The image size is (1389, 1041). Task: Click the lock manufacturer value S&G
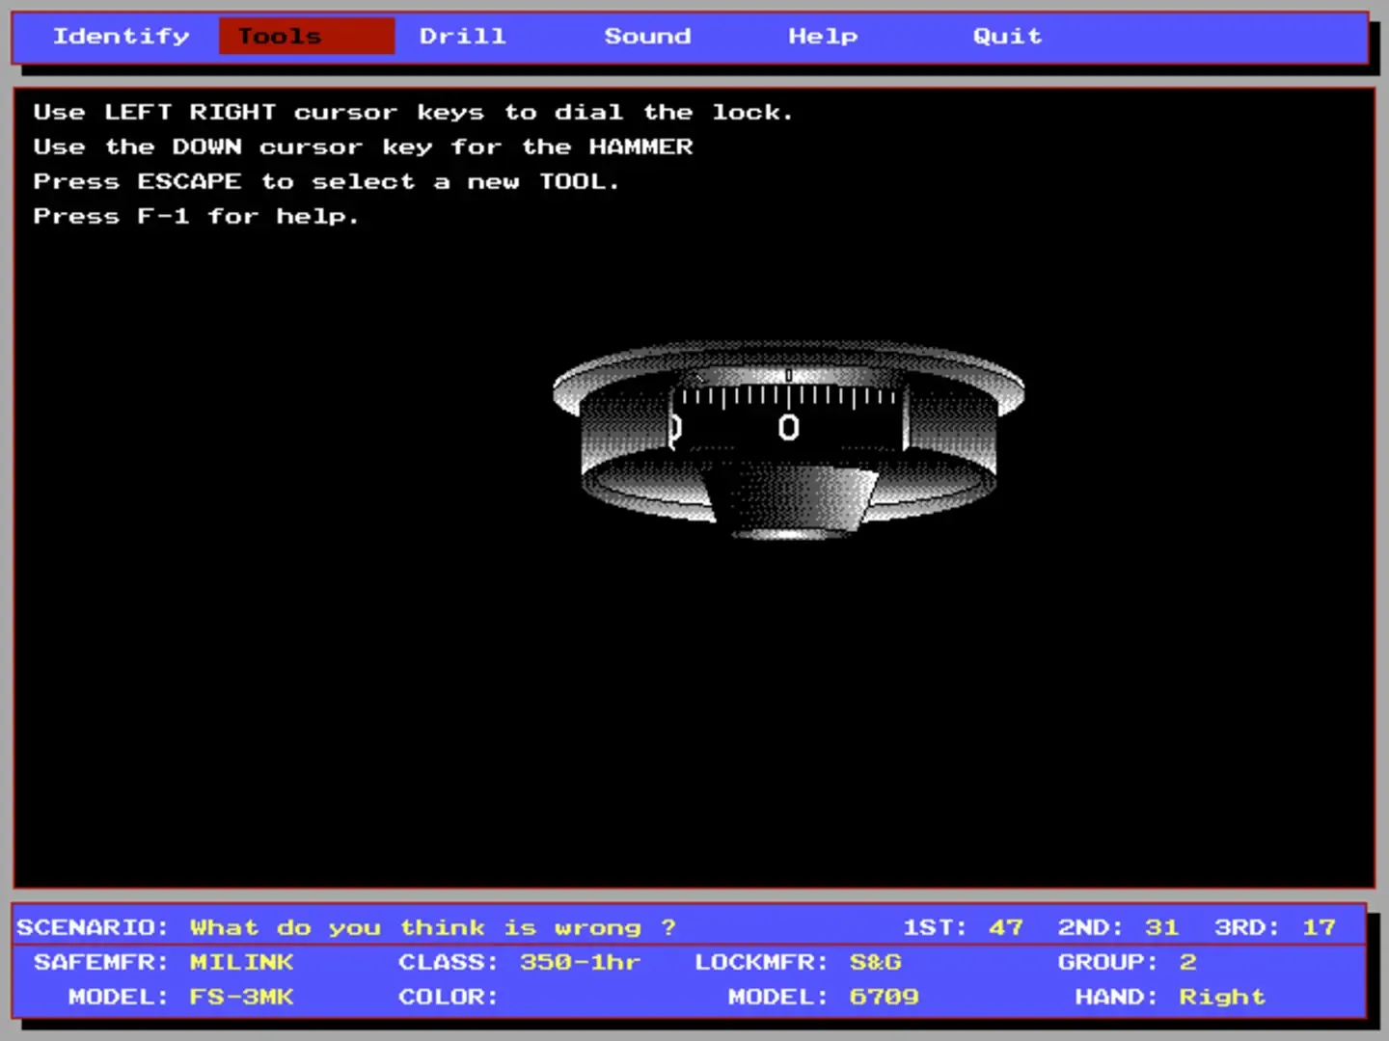pos(875,962)
